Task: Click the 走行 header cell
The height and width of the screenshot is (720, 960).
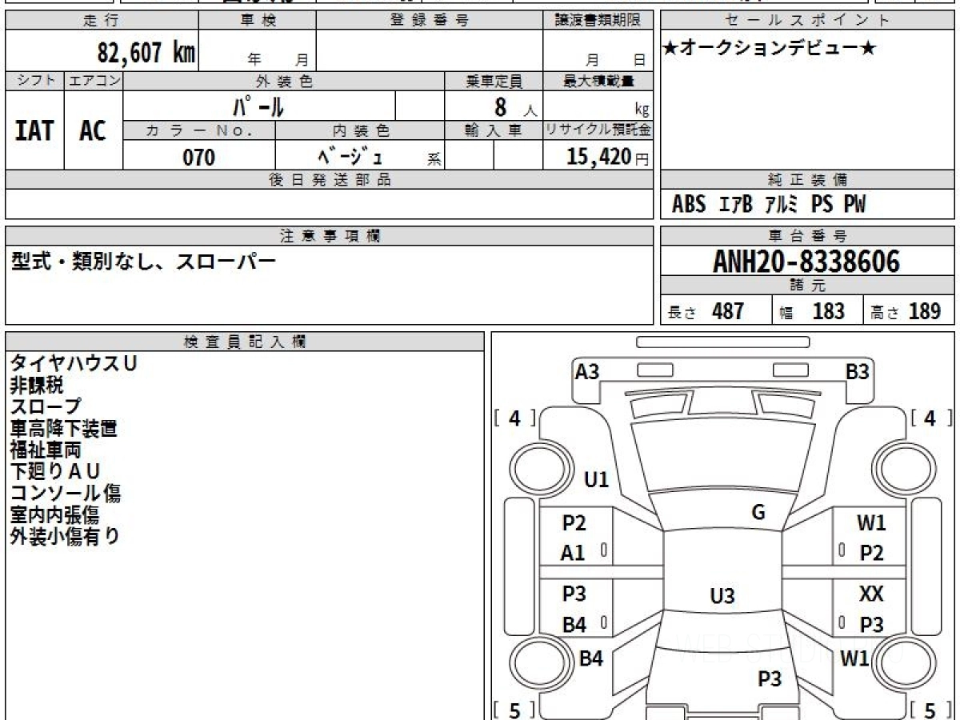Action: click(x=101, y=21)
